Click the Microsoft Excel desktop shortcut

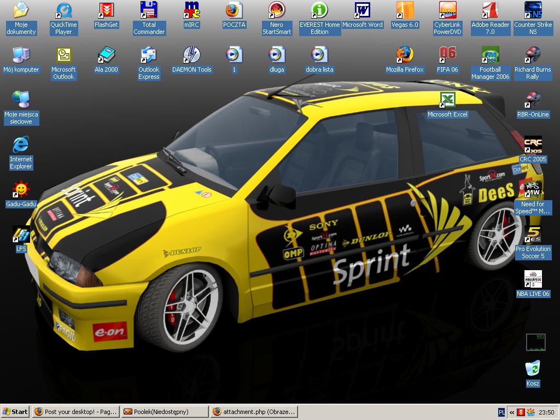(x=447, y=101)
